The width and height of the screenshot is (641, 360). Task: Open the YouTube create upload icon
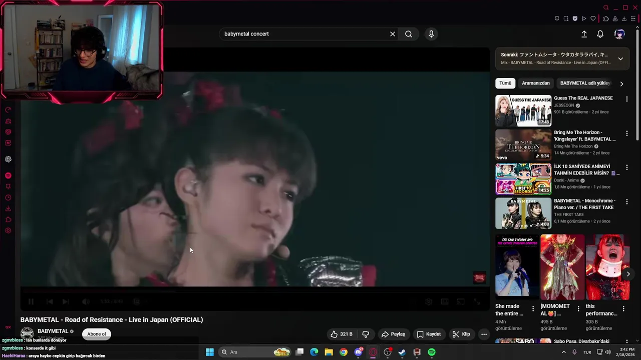tap(584, 34)
